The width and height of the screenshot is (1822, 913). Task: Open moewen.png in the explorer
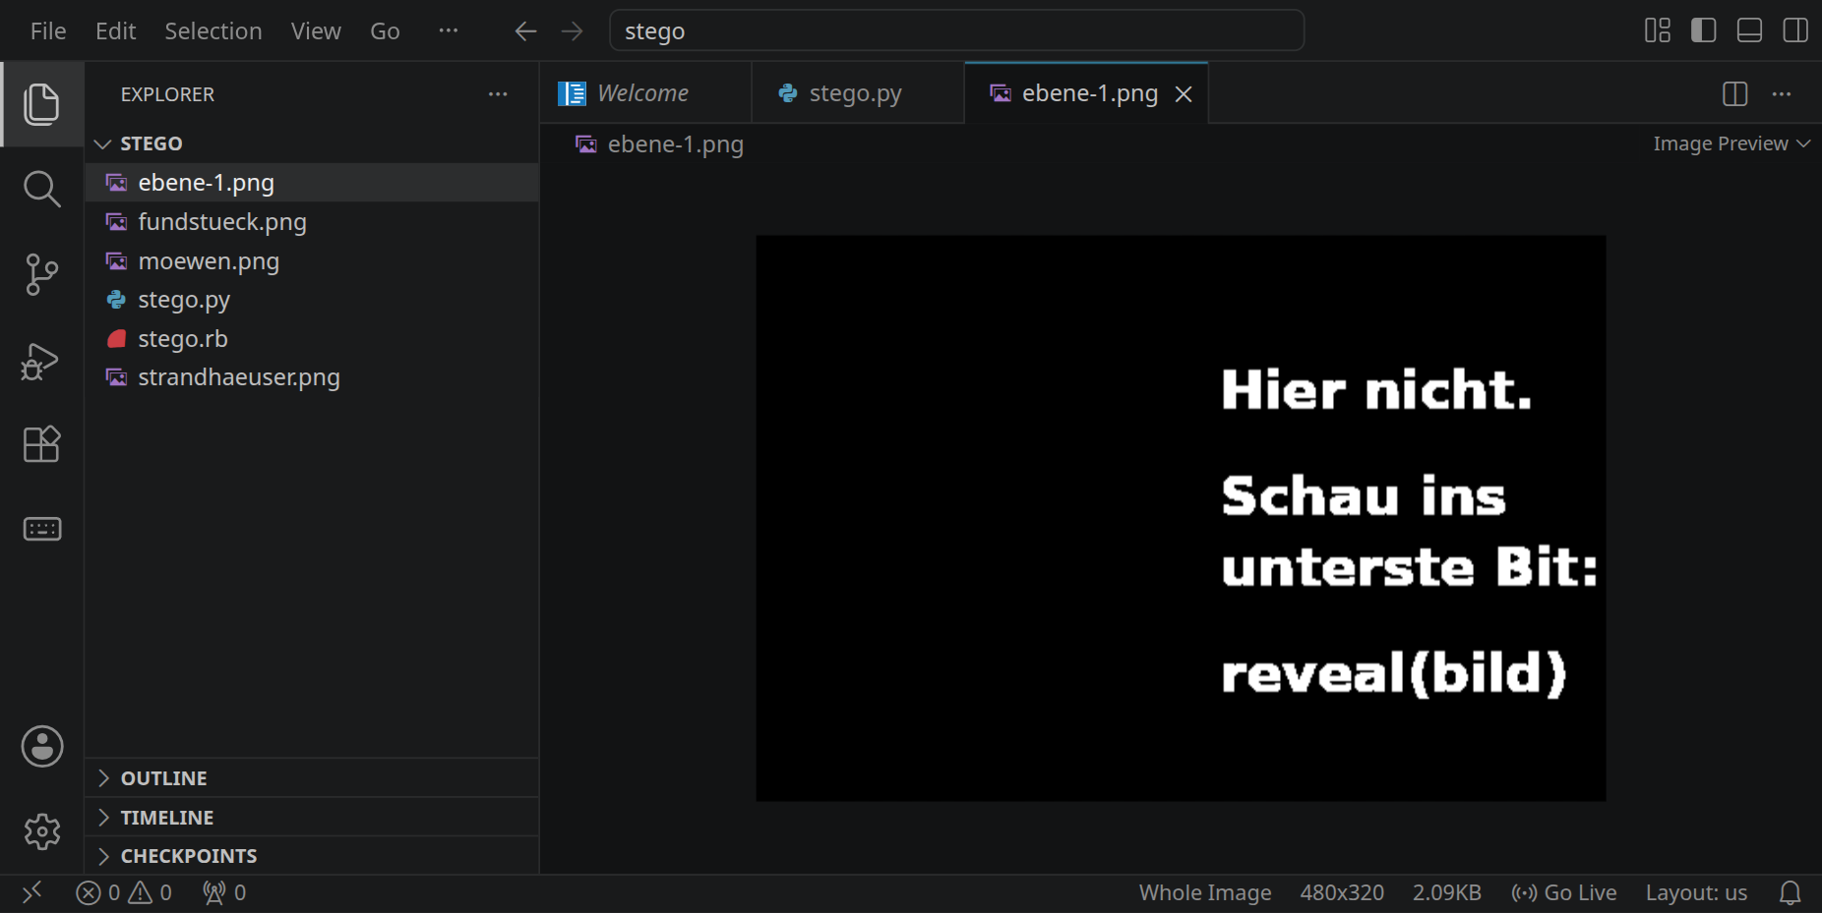coord(311,261)
